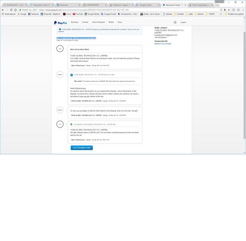Viewport: 246px width, 241px height.
Task: Open the eCore bookmark
Action: click(67, 14)
